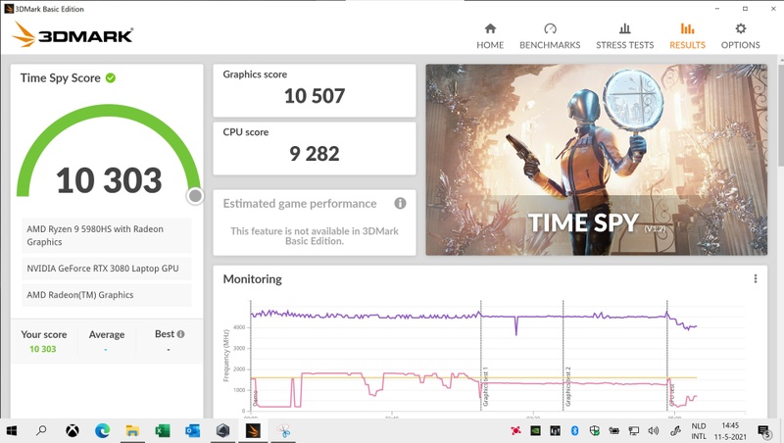Click the CPU score value 9 282

click(315, 154)
